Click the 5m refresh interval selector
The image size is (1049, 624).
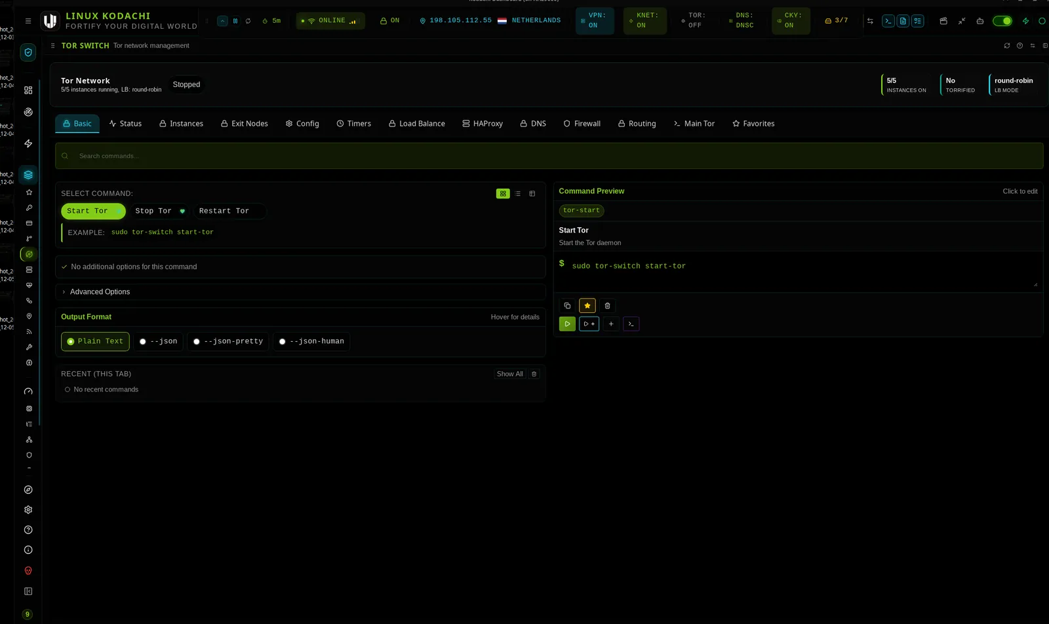pyautogui.click(x=271, y=21)
